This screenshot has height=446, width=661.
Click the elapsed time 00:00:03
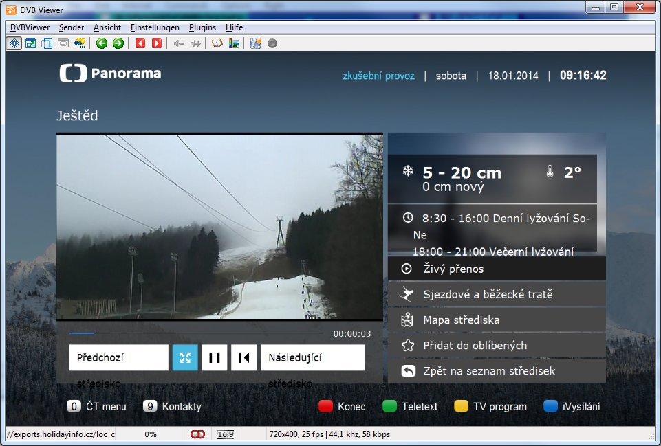point(352,334)
